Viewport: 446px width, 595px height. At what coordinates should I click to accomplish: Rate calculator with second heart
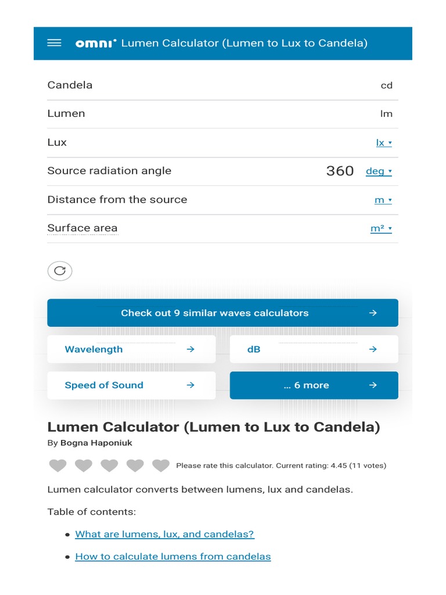(x=84, y=465)
